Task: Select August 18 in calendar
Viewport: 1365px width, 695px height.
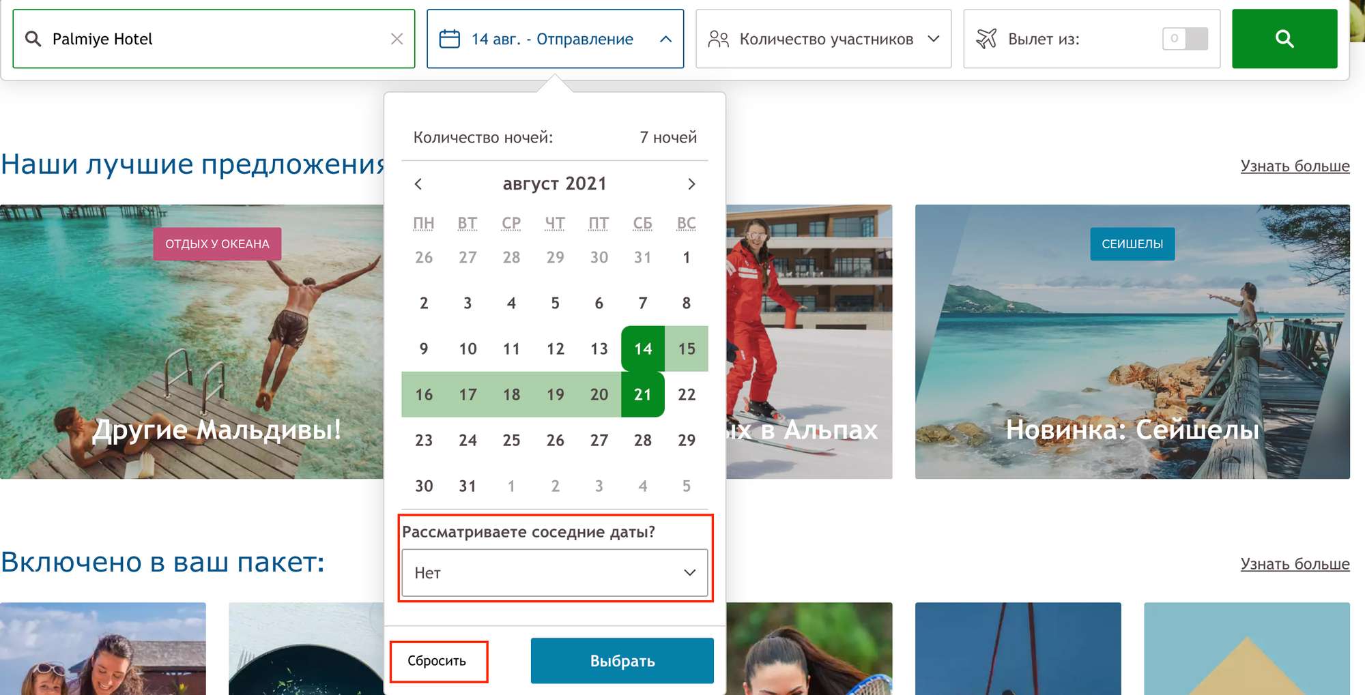Action: click(x=511, y=395)
